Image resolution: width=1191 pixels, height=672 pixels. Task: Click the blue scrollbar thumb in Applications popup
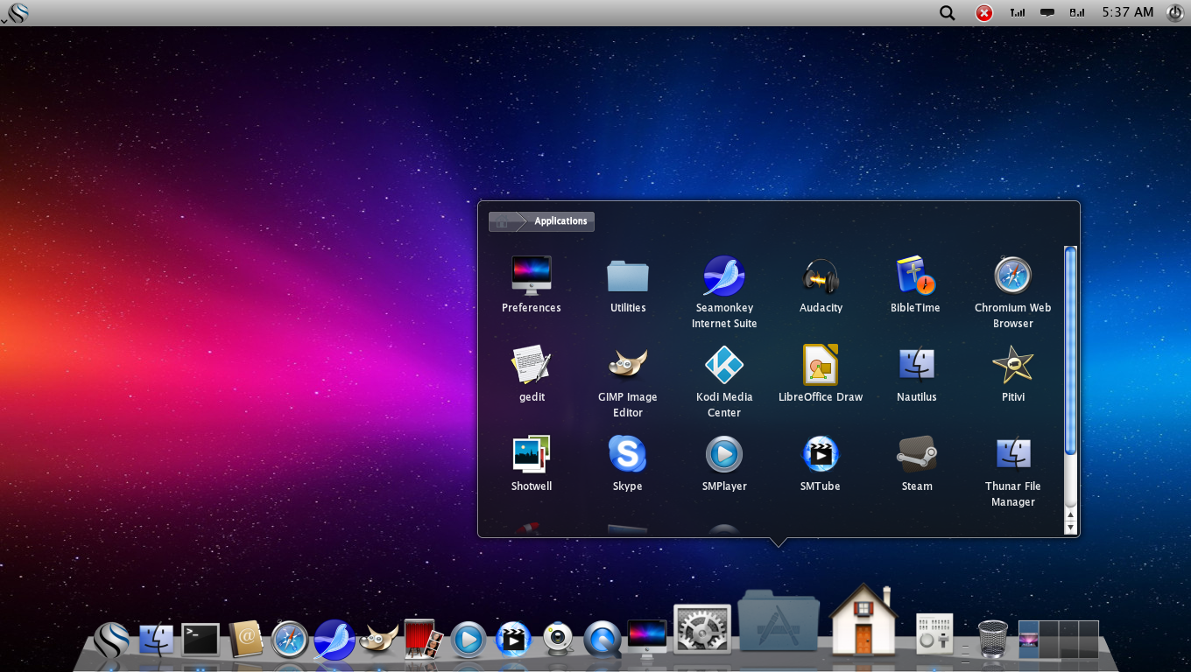pyautogui.click(x=1070, y=350)
